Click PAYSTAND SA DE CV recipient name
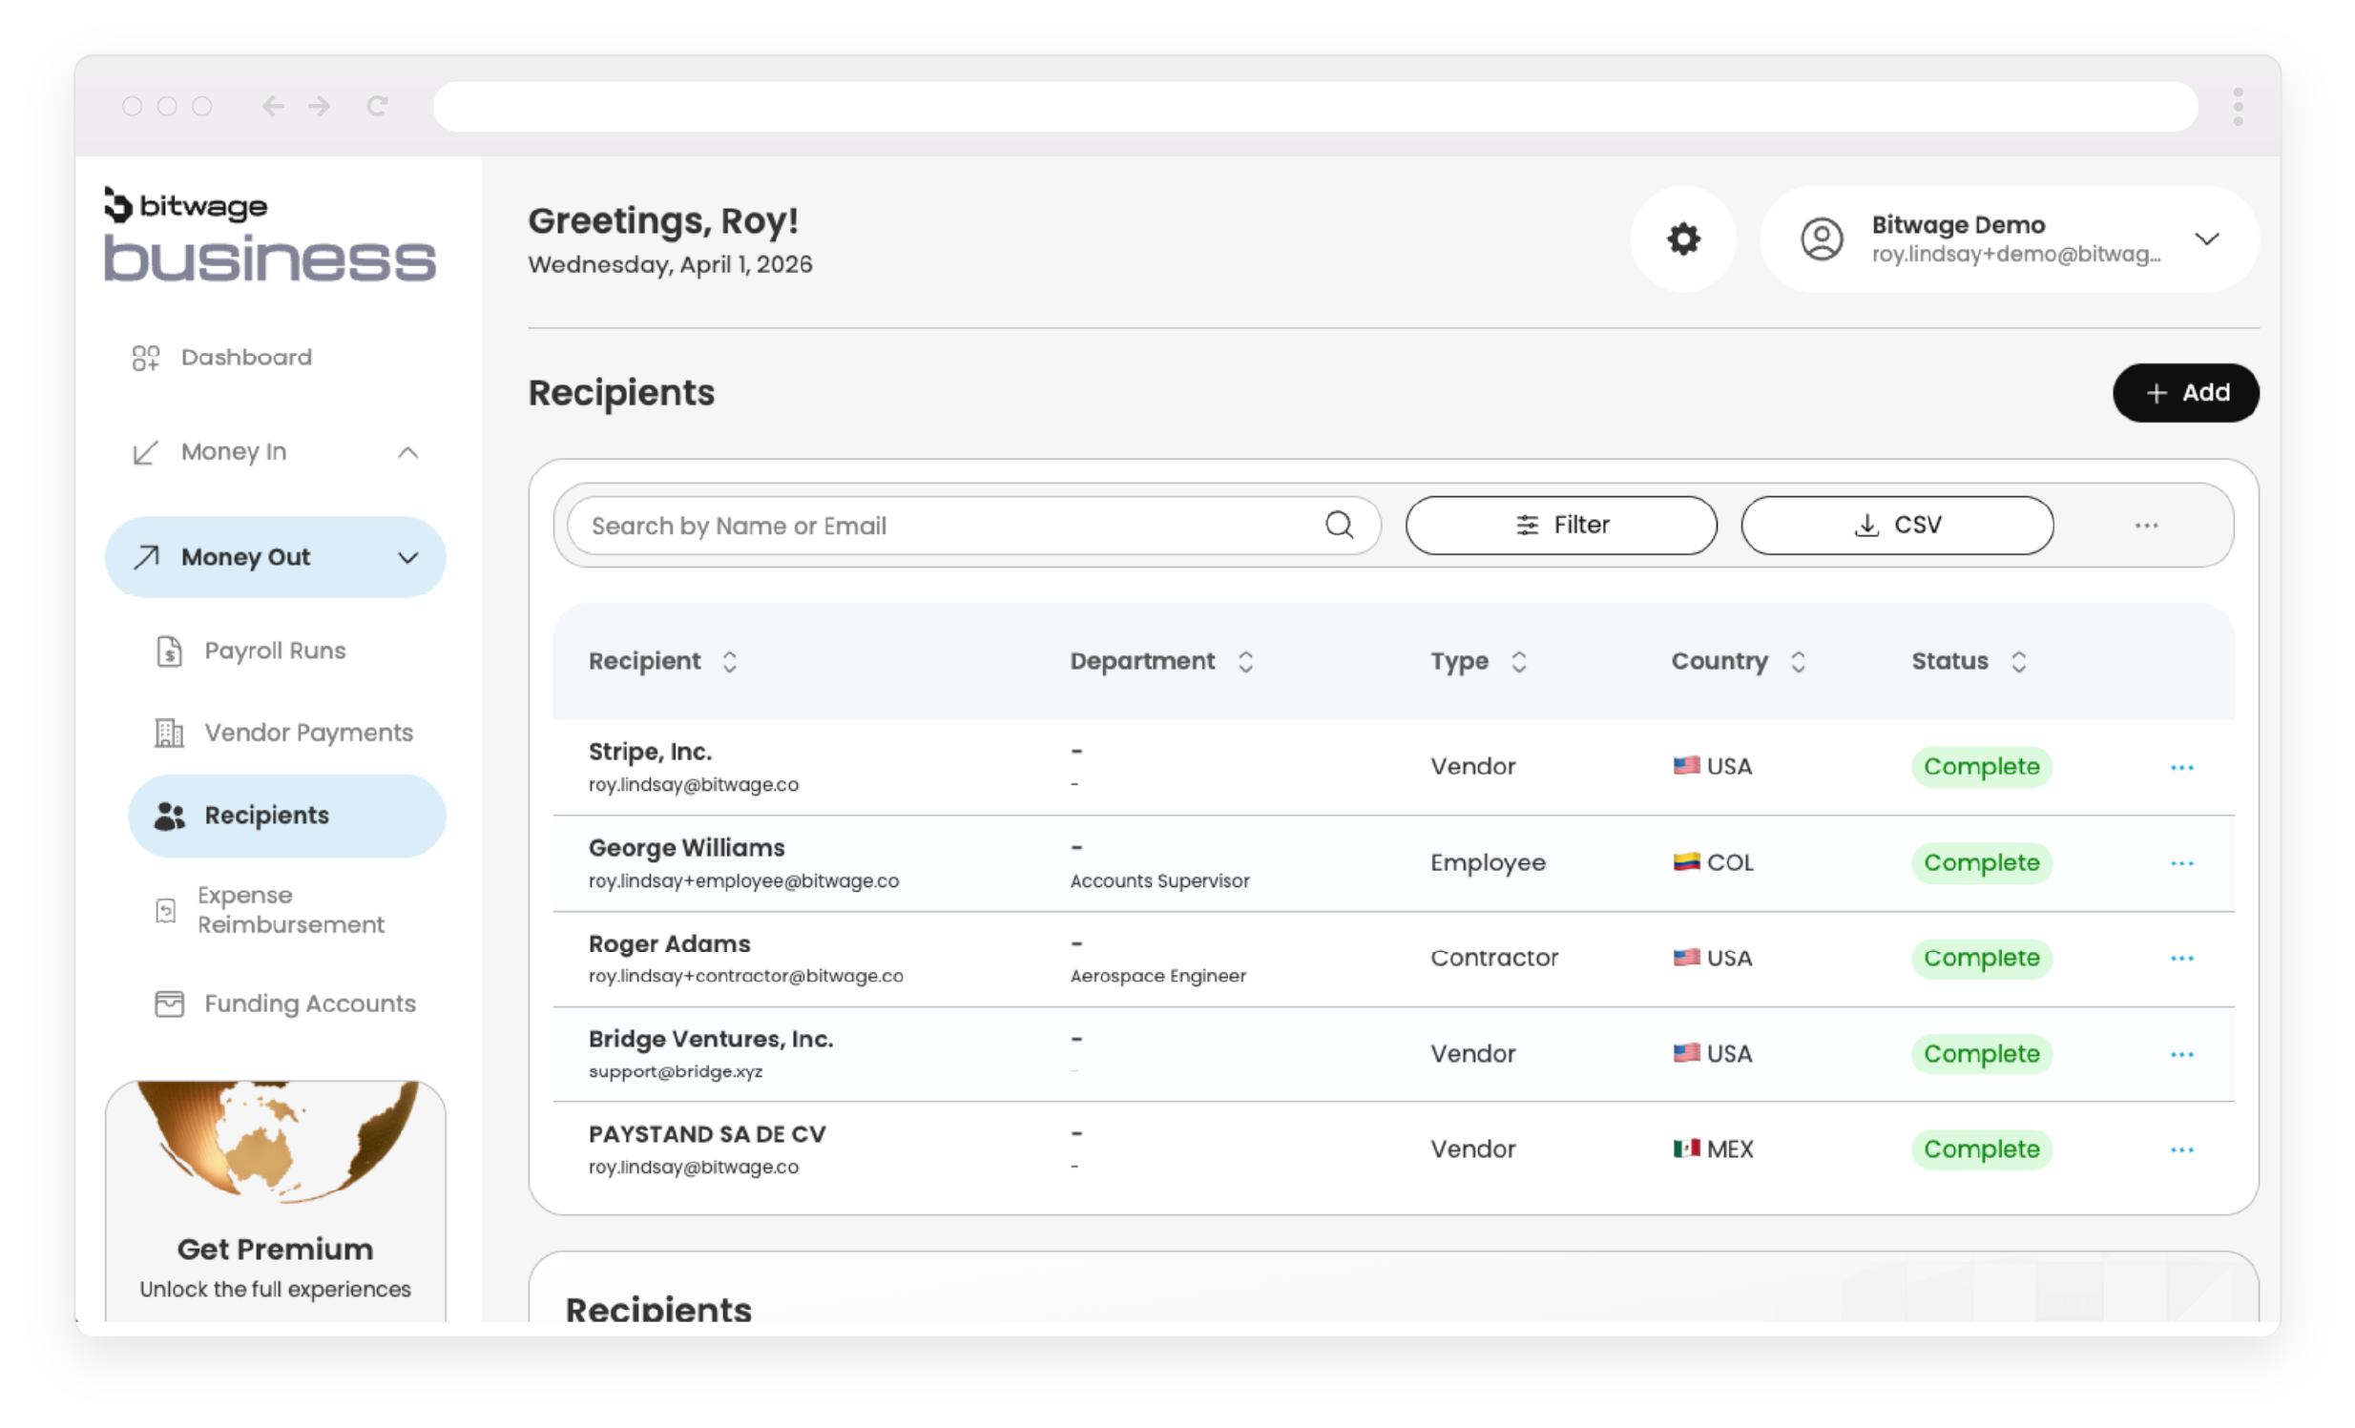The image size is (2355, 1428). (707, 1134)
